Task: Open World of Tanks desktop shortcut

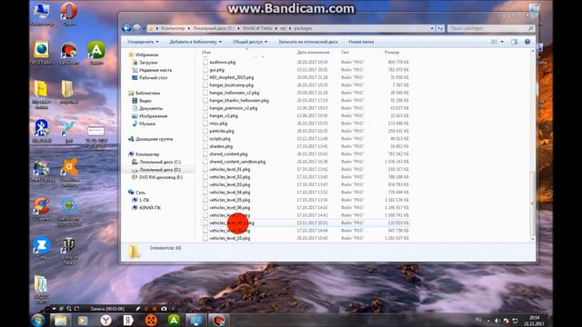Action: (69, 251)
